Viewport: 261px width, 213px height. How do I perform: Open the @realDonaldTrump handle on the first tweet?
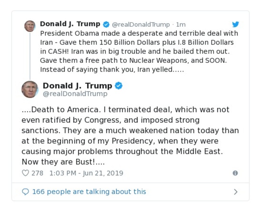click(x=140, y=24)
